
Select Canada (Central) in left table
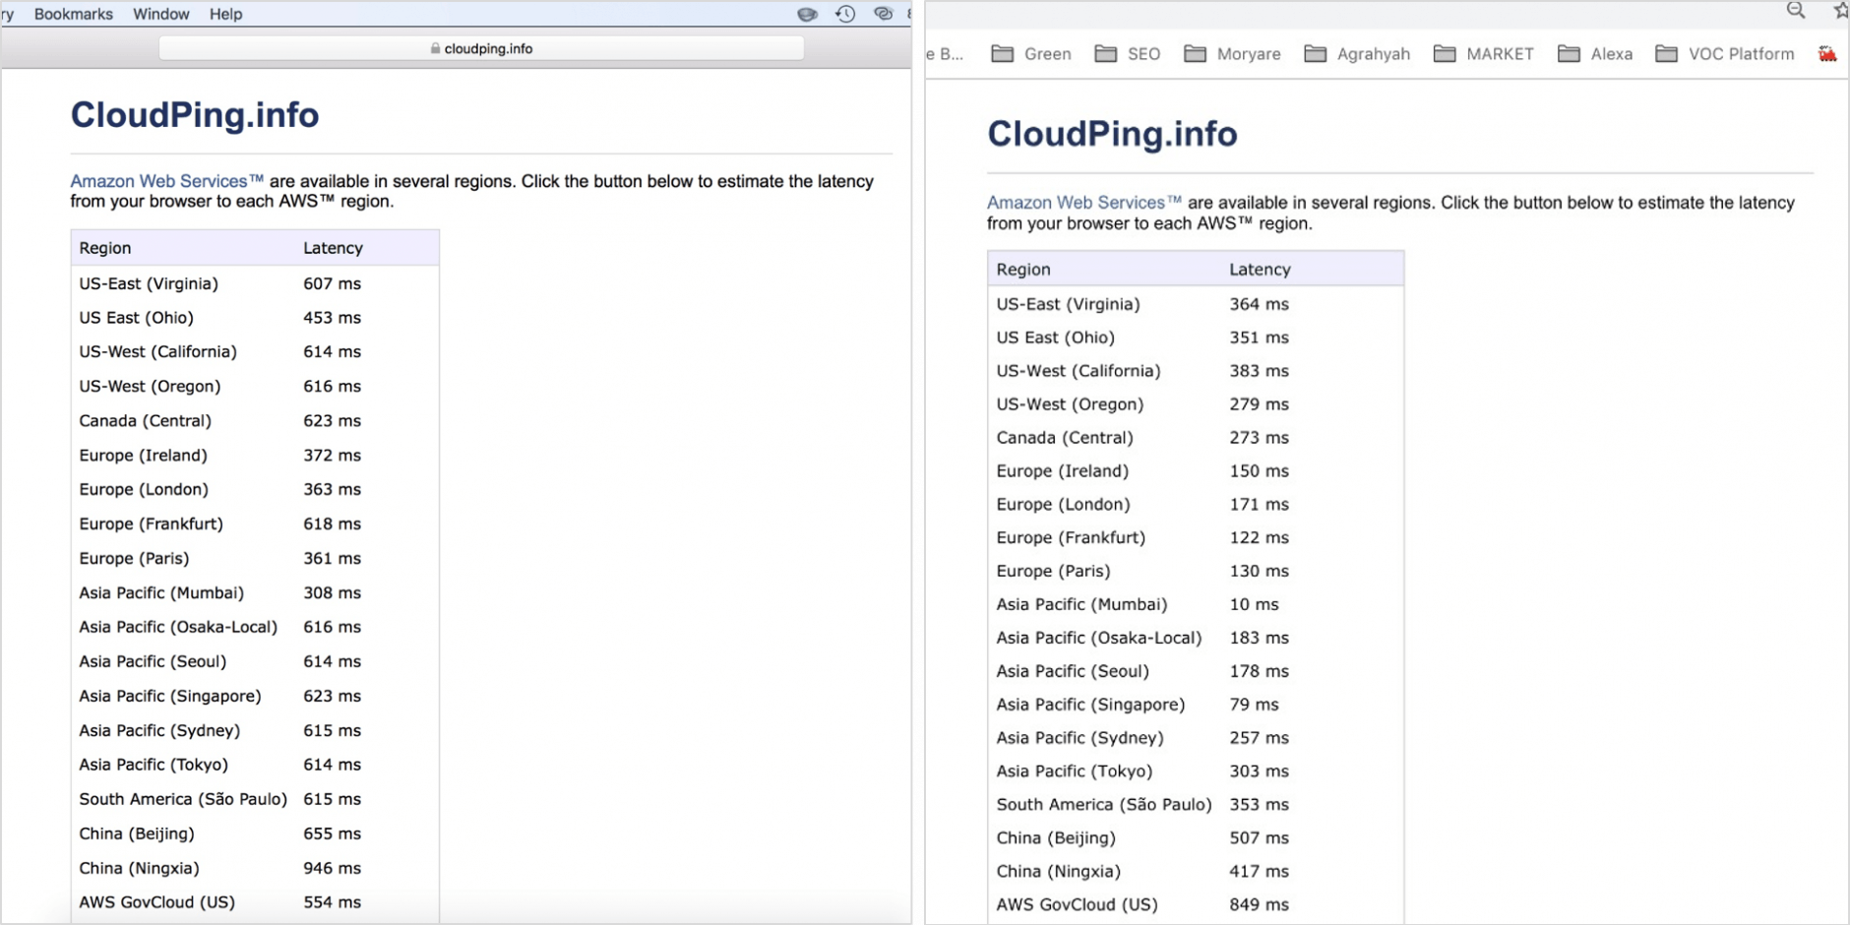[x=145, y=421]
